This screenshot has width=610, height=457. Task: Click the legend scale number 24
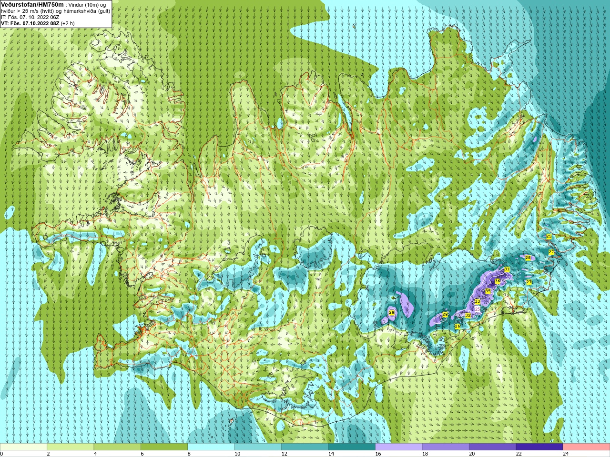coord(566,454)
